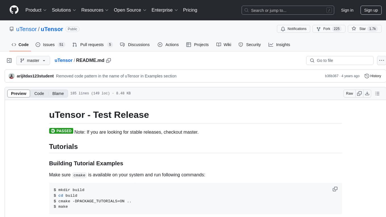This screenshot has height=217, width=386.
Task: Expand the Resources menu
Action: click(x=95, y=10)
